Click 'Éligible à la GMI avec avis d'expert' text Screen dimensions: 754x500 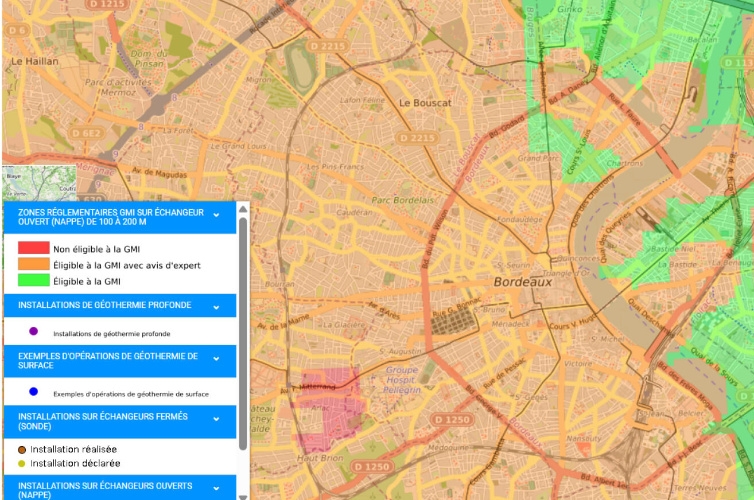[127, 265]
